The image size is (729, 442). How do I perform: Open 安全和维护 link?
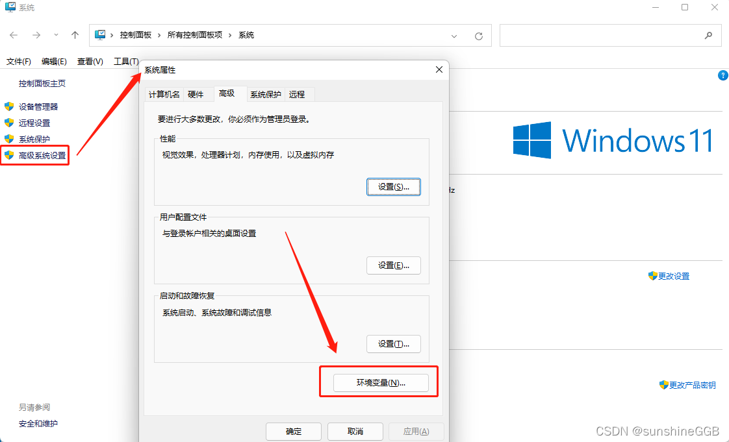(38, 423)
